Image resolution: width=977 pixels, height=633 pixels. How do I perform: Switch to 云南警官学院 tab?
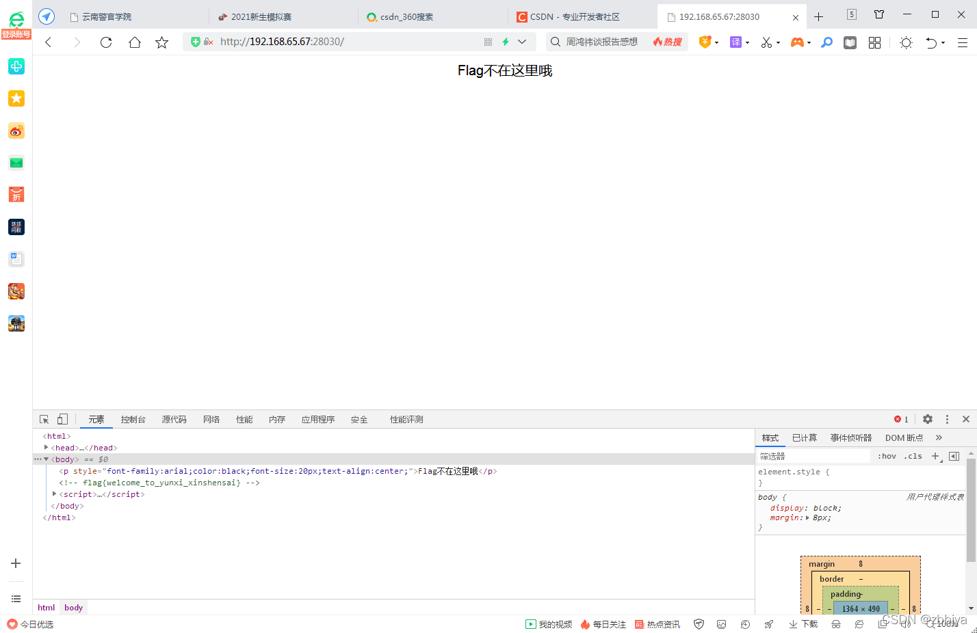[x=133, y=16]
